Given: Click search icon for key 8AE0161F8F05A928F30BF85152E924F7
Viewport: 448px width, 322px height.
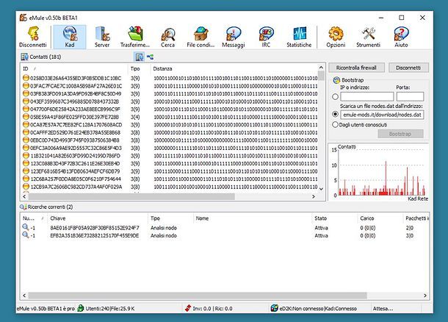Looking at the screenshot, I should point(26,227).
